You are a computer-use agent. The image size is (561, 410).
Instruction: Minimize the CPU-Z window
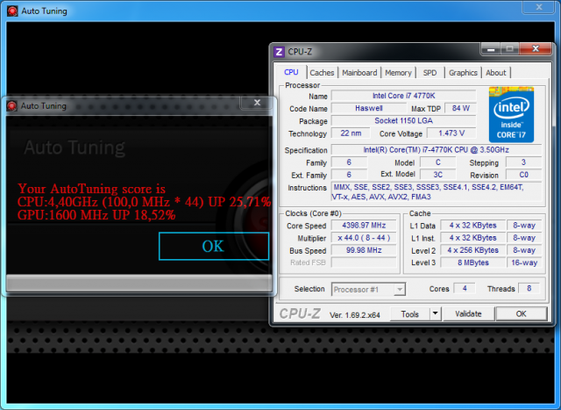pos(491,49)
